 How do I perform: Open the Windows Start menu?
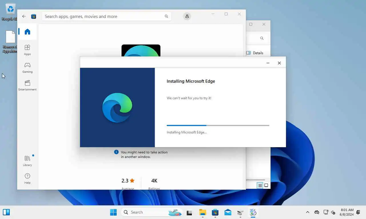click(114, 212)
